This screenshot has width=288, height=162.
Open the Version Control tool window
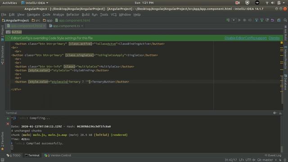(x=58, y=155)
